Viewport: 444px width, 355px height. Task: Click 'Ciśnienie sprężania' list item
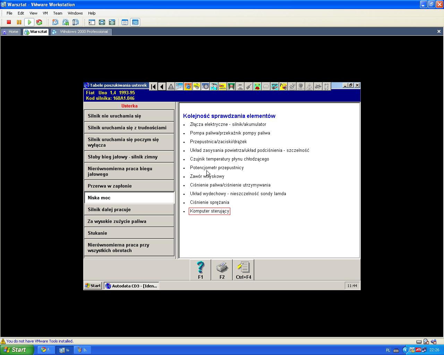[x=210, y=202]
